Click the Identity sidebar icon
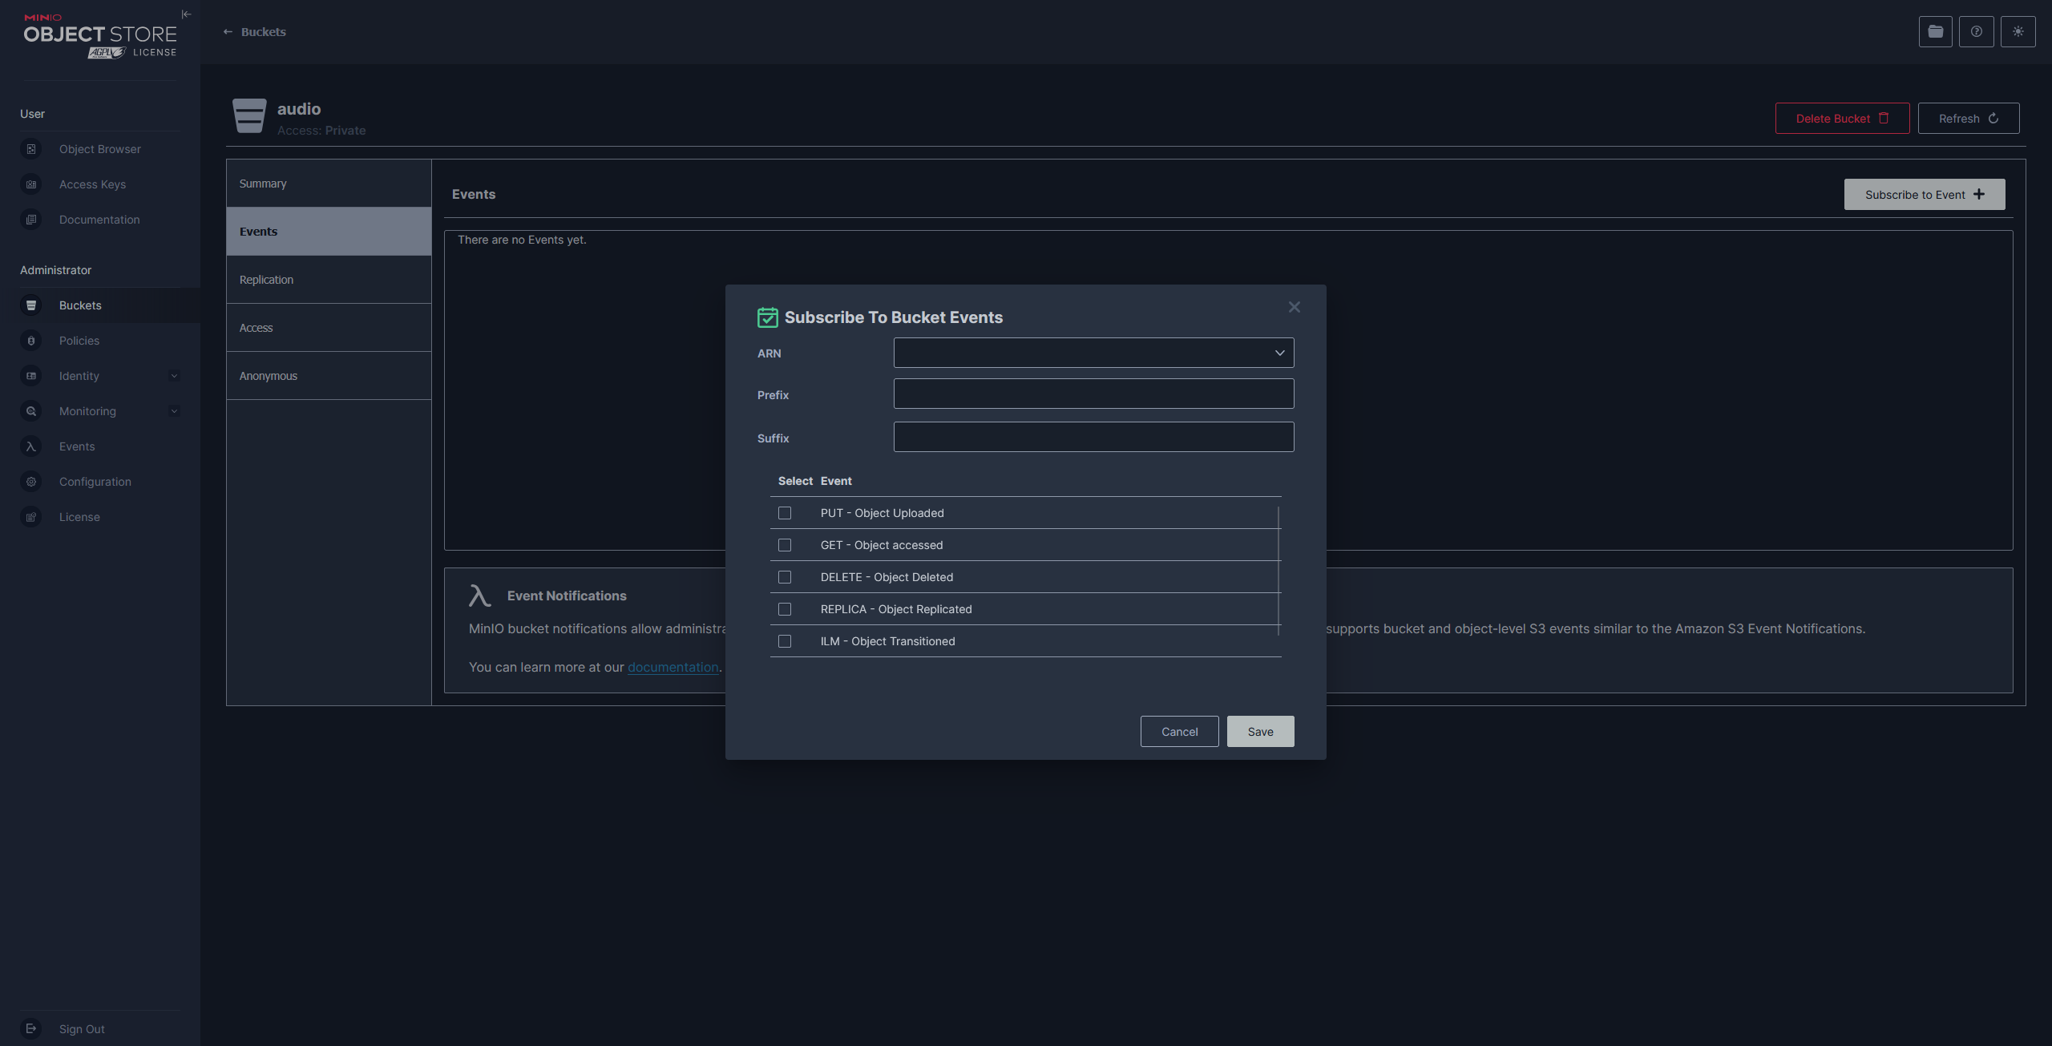Image resolution: width=2052 pixels, height=1046 pixels. (x=31, y=376)
